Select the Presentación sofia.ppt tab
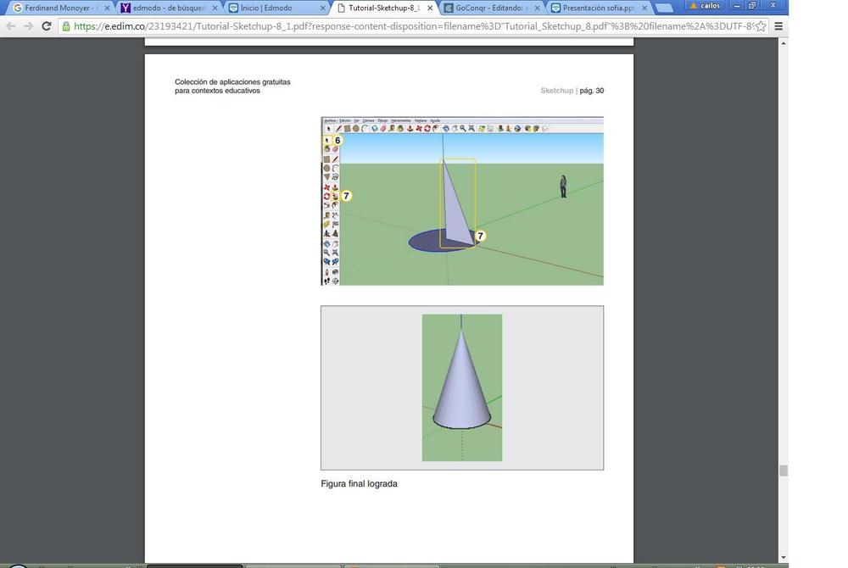Viewport: 848px width, 568px height. 594,8
